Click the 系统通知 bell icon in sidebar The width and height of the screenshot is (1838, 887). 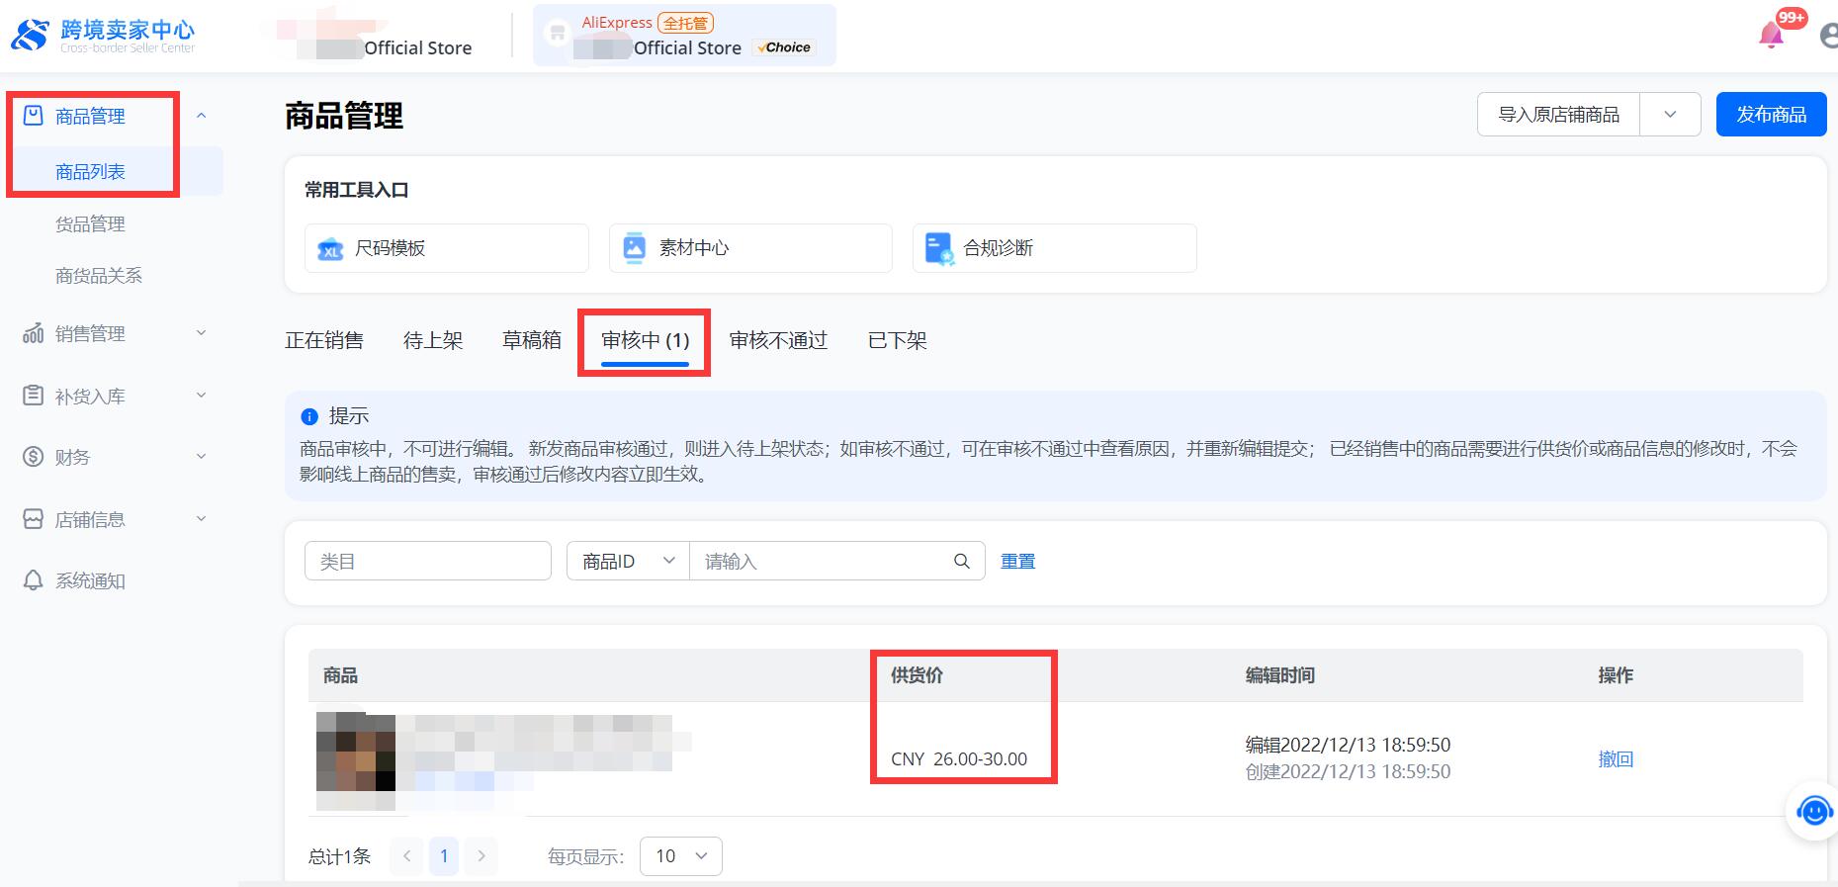(34, 580)
